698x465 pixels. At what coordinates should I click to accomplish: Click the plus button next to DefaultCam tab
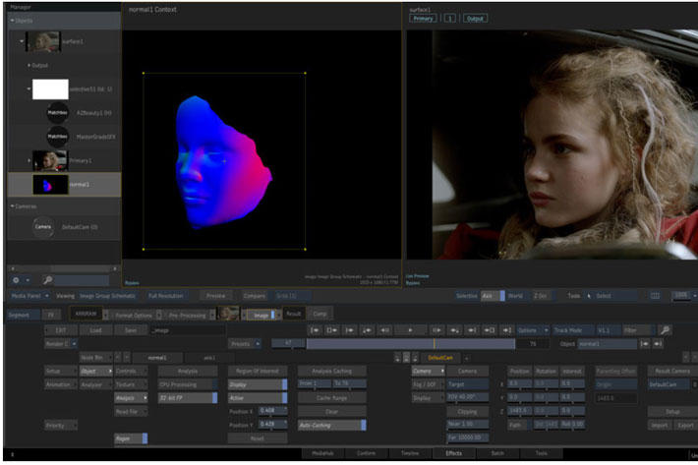point(467,358)
